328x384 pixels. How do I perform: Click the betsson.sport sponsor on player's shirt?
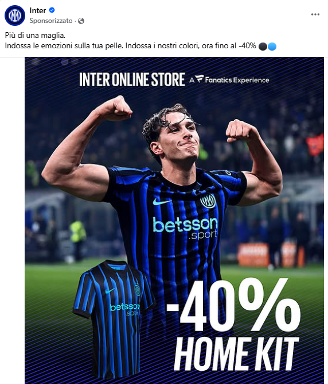coord(185,228)
